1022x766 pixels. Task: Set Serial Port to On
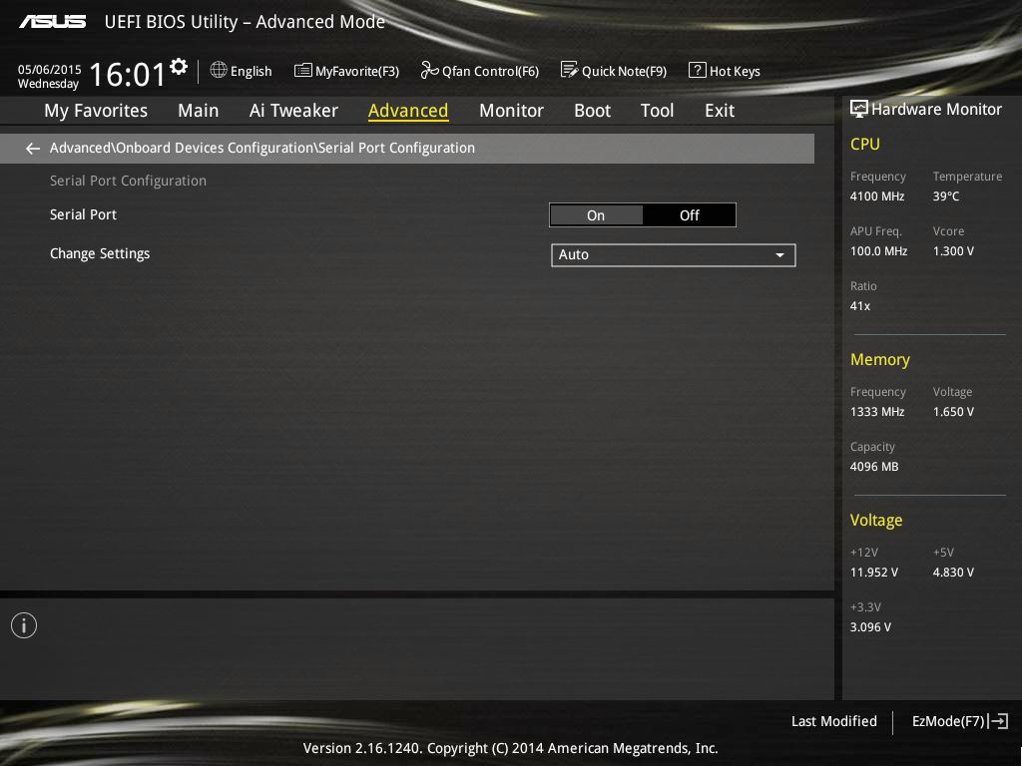(x=596, y=215)
